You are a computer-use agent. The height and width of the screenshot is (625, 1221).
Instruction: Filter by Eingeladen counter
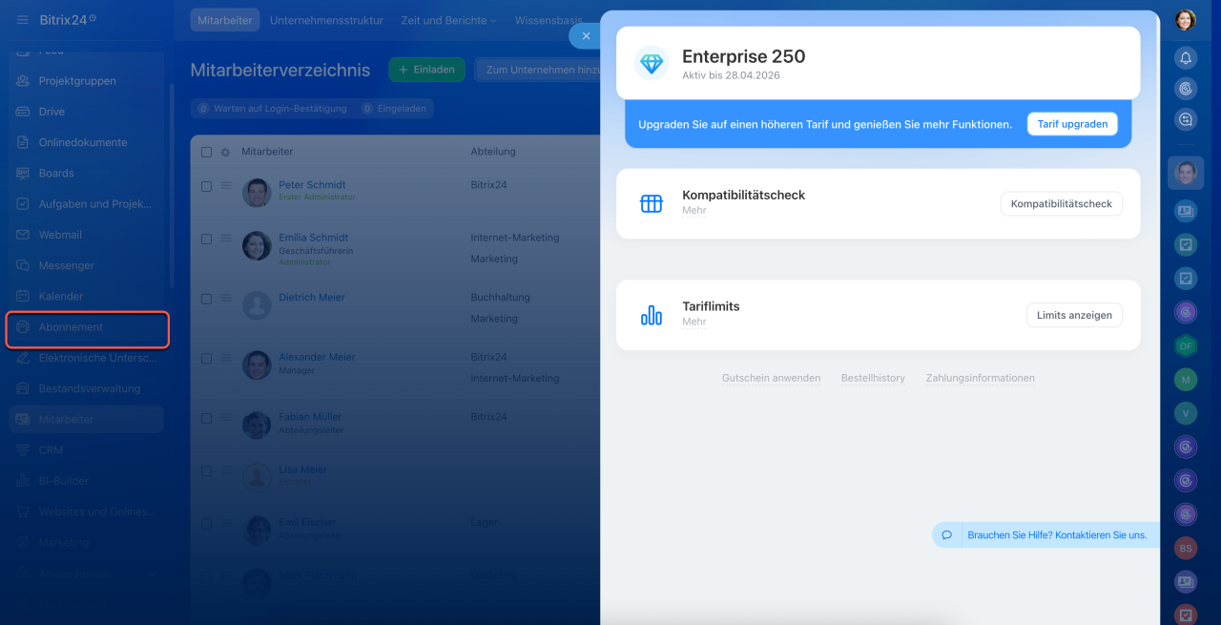pyautogui.click(x=396, y=109)
